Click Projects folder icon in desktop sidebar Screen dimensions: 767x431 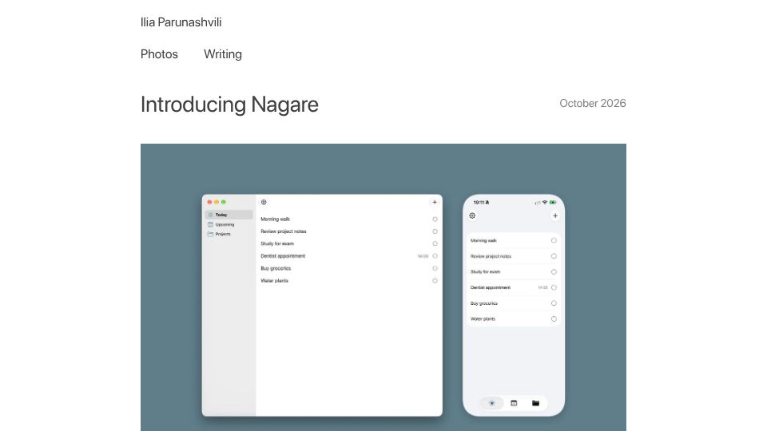click(210, 234)
